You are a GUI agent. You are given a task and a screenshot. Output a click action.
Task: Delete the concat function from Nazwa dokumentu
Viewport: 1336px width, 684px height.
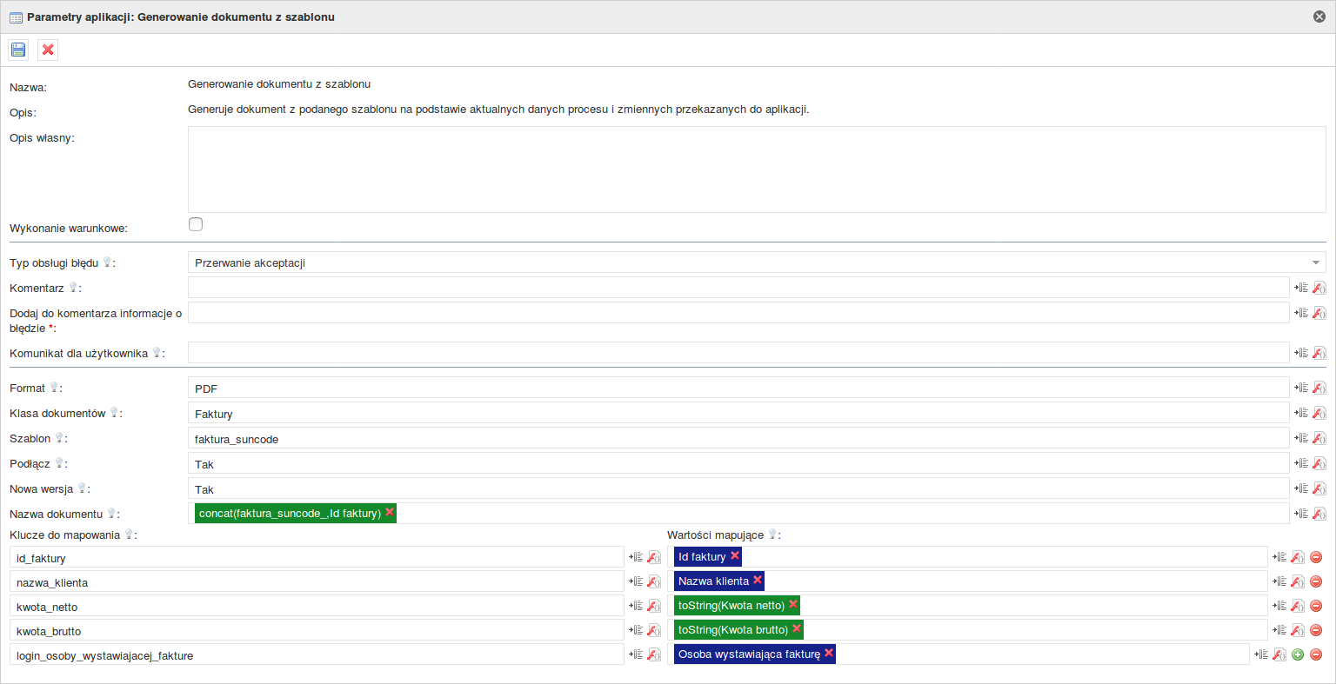point(390,512)
